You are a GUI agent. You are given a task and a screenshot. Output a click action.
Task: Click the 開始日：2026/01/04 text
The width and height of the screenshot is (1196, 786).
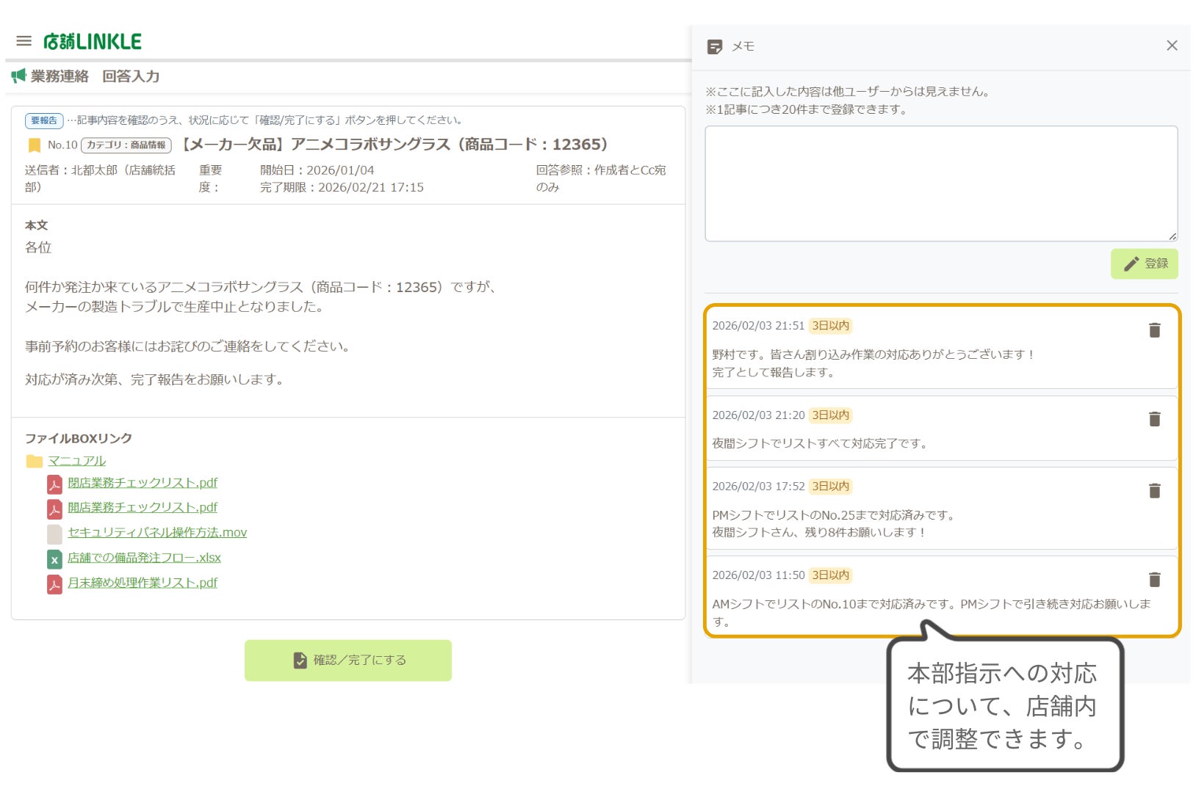click(x=317, y=170)
